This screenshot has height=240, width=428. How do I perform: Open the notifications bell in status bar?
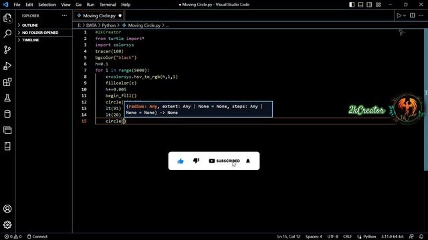[421, 237]
